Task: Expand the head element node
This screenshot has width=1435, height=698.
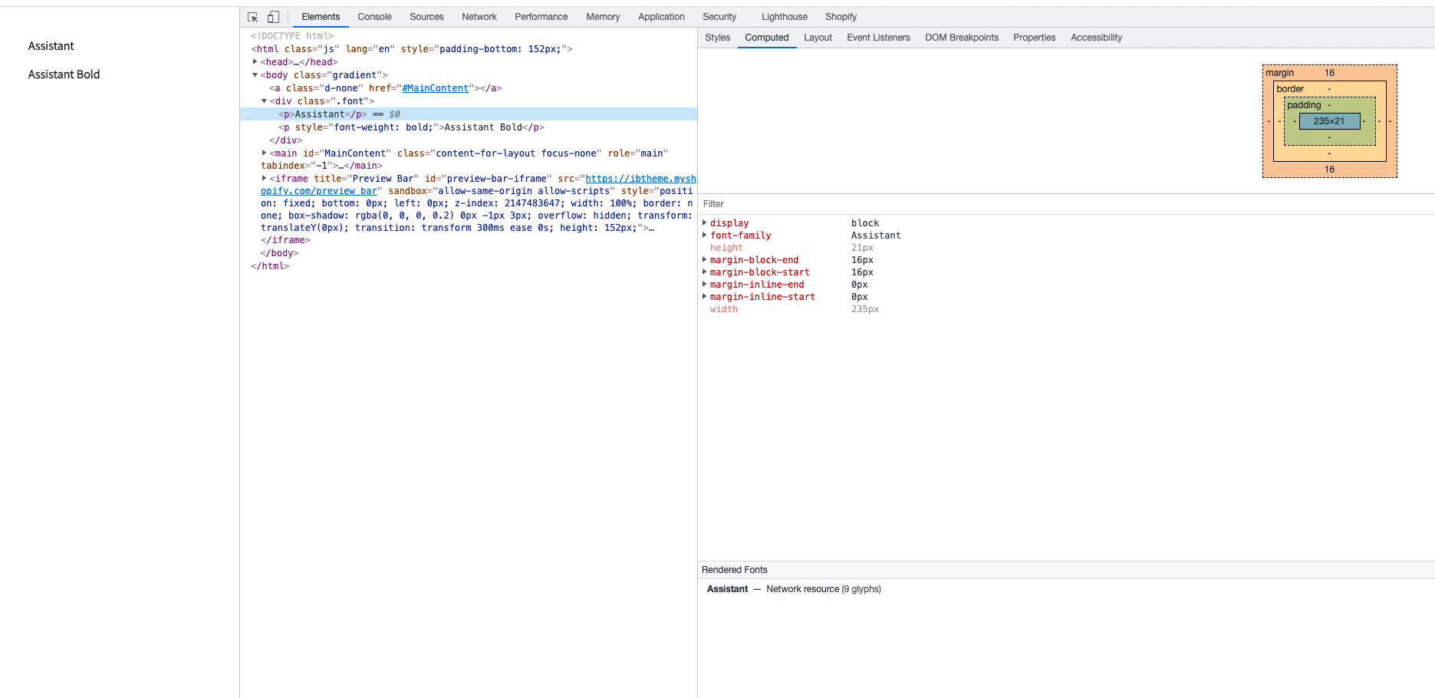Action: coord(255,61)
